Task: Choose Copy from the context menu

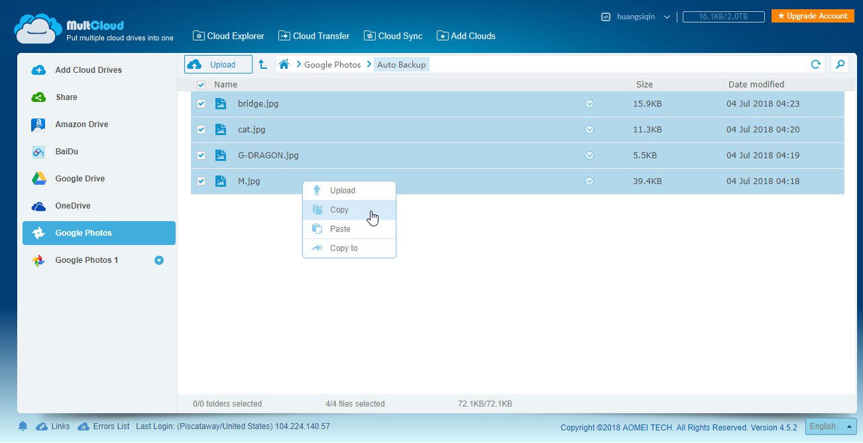Action: (x=339, y=210)
